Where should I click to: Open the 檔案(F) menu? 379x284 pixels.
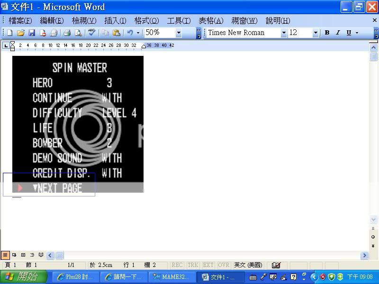pos(20,21)
